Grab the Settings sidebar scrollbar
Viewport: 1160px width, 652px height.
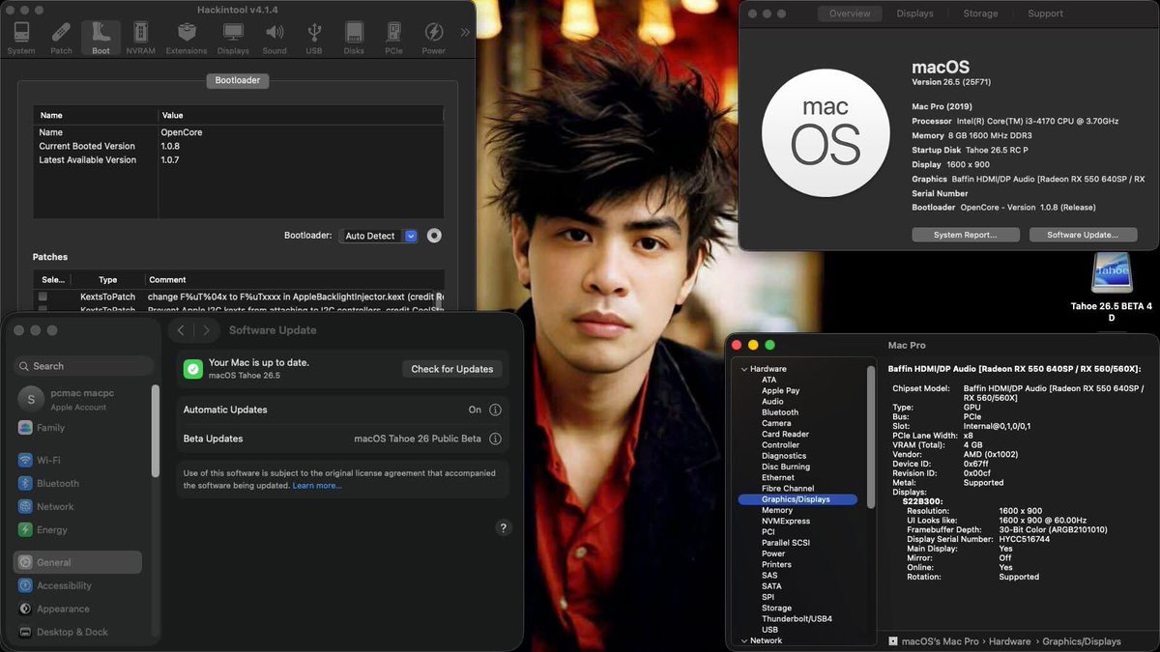click(x=156, y=430)
